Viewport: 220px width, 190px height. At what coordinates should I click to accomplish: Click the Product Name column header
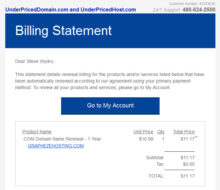click(37, 132)
